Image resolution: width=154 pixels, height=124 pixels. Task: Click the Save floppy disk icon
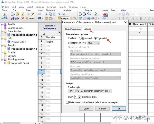12,18
